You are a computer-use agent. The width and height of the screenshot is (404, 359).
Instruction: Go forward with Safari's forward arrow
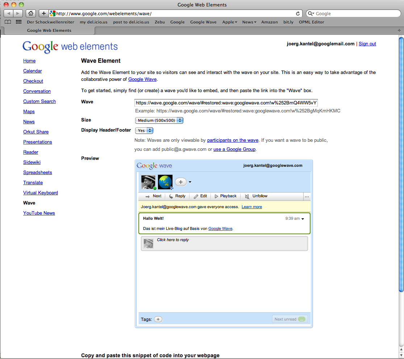tap(18, 13)
